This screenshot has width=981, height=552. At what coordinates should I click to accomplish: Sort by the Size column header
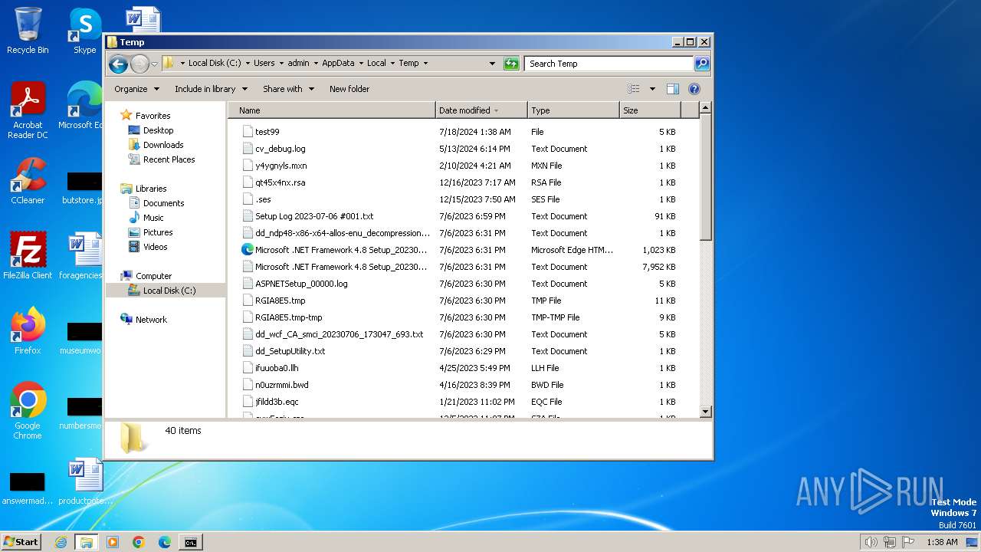(x=650, y=110)
